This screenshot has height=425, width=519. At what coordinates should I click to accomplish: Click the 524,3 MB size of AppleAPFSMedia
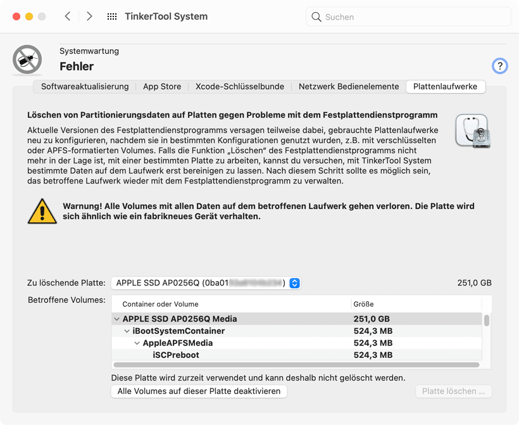coord(373,343)
